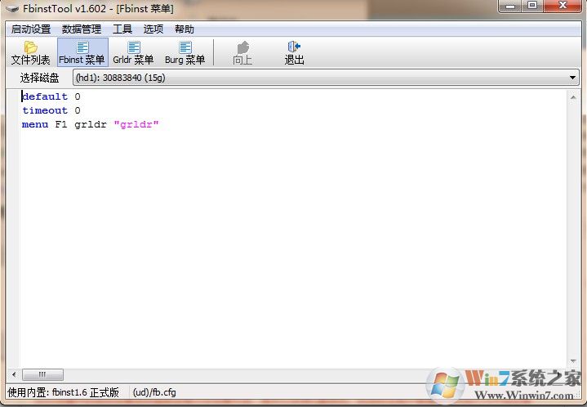Switch to the Grldr 菜单 editor
Image resolution: width=587 pixels, height=407 pixels.
click(133, 52)
